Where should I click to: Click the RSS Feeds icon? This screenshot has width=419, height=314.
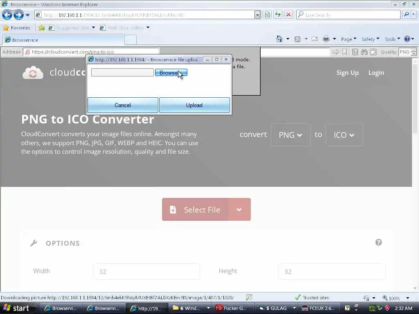(x=297, y=39)
